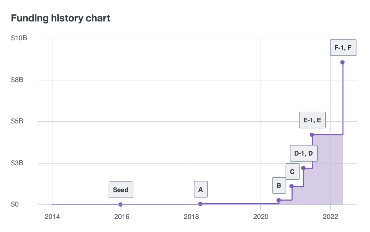The image size is (370, 232).
Task: Click the Seed round data point
Action: click(x=121, y=205)
